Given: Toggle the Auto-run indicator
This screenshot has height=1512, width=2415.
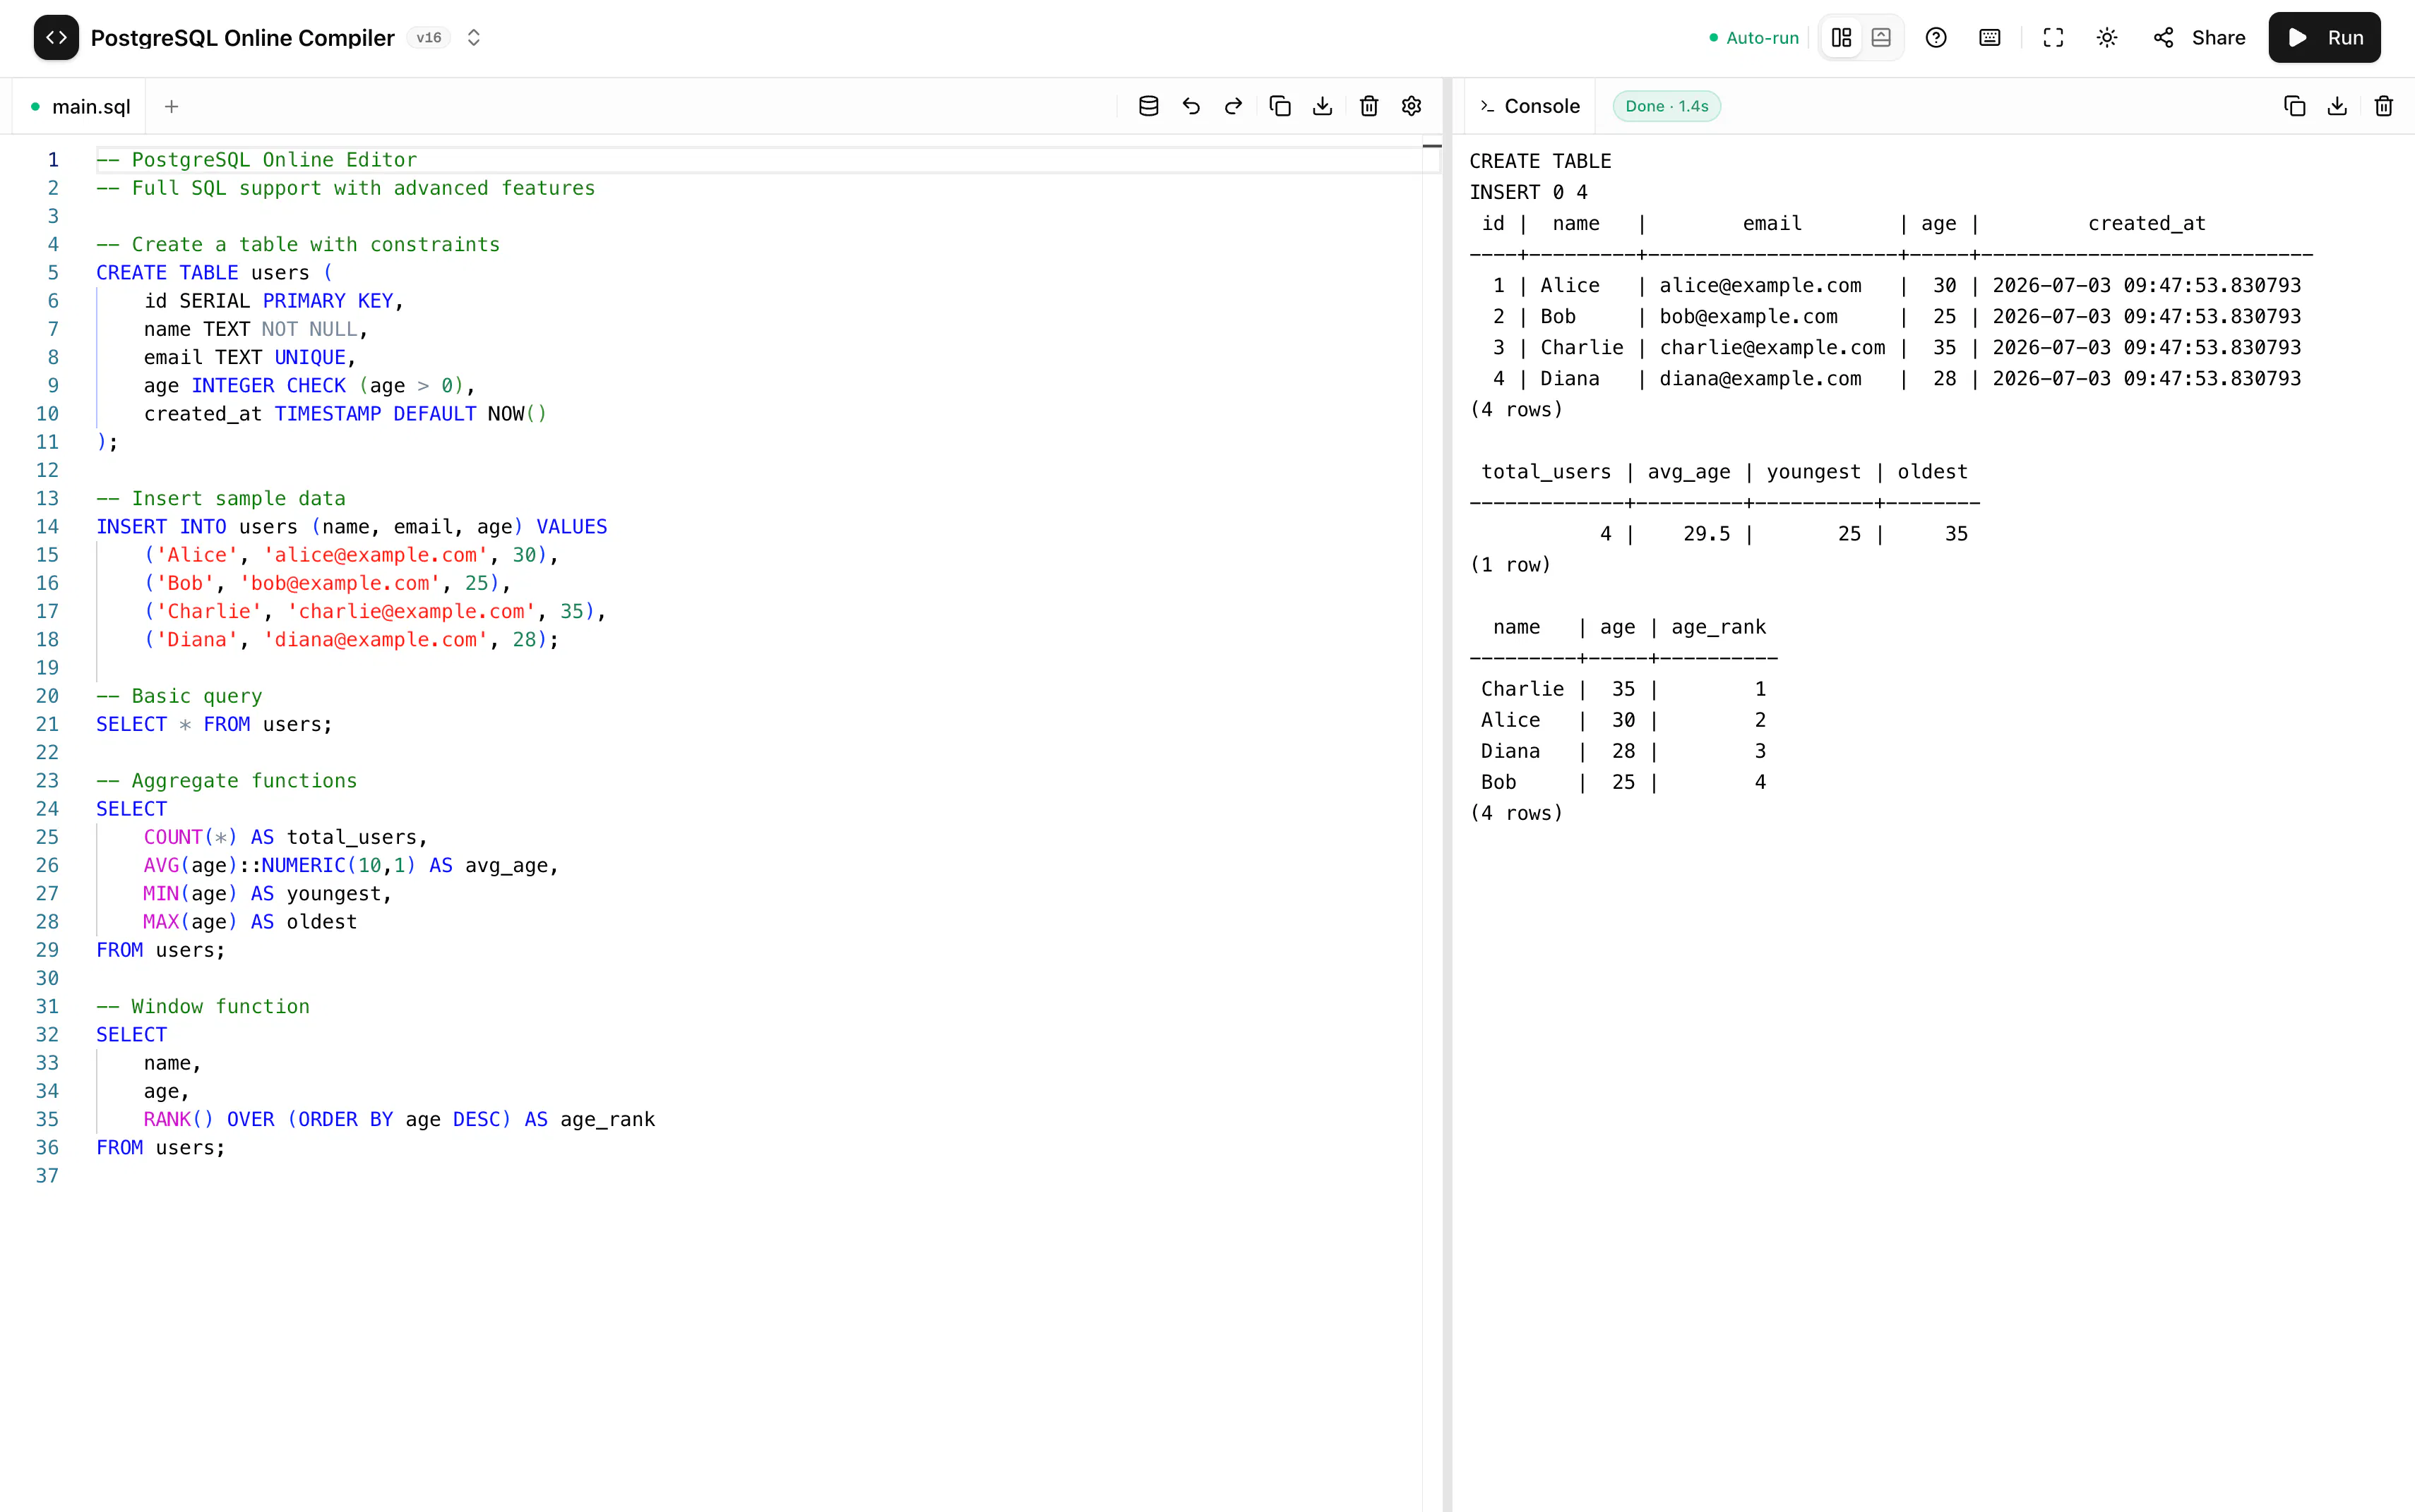Looking at the screenshot, I should tap(1753, 38).
